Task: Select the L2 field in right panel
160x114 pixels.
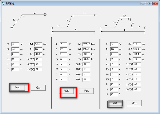Action: coord(114,64)
